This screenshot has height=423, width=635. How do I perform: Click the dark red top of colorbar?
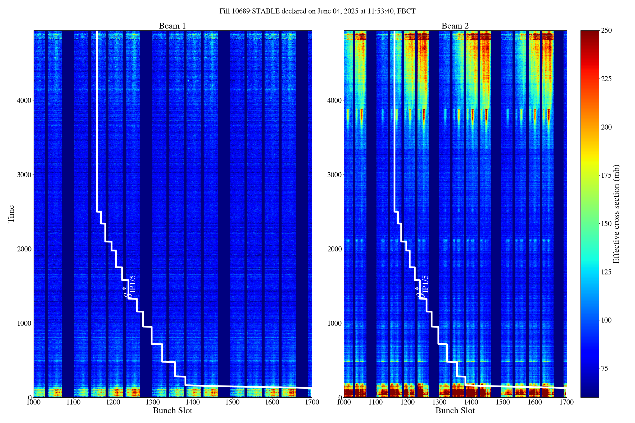coord(590,34)
